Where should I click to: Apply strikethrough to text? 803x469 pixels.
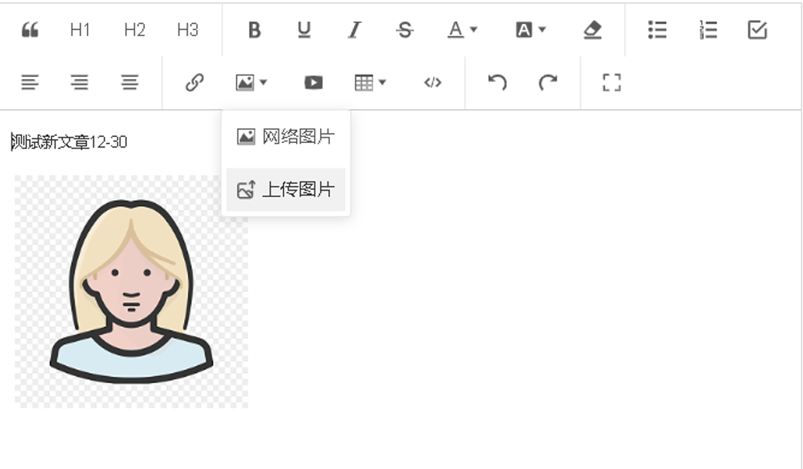(x=405, y=30)
